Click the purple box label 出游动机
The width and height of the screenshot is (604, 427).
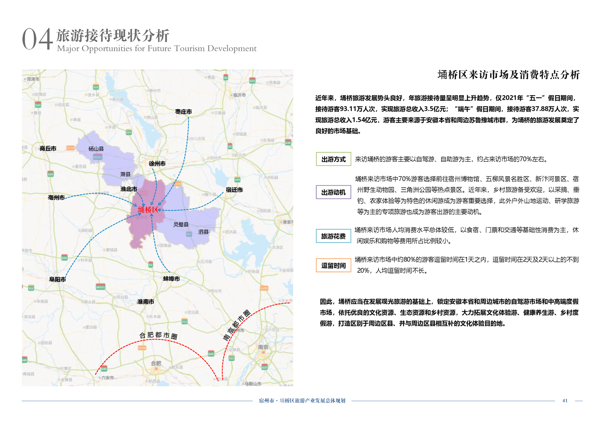(333, 192)
